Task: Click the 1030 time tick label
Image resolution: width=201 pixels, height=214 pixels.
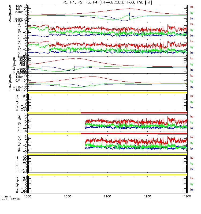Action: (x=68, y=196)
